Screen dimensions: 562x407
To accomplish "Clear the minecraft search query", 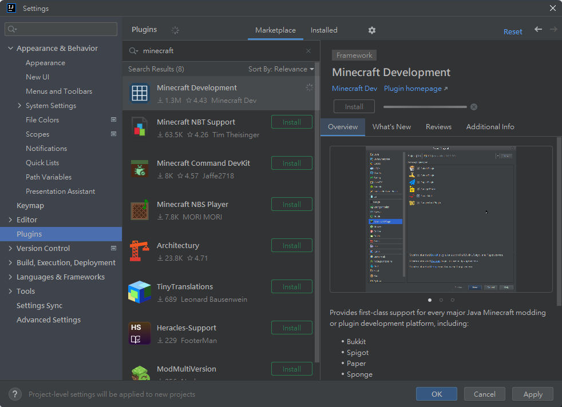I will pyautogui.click(x=308, y=51).
